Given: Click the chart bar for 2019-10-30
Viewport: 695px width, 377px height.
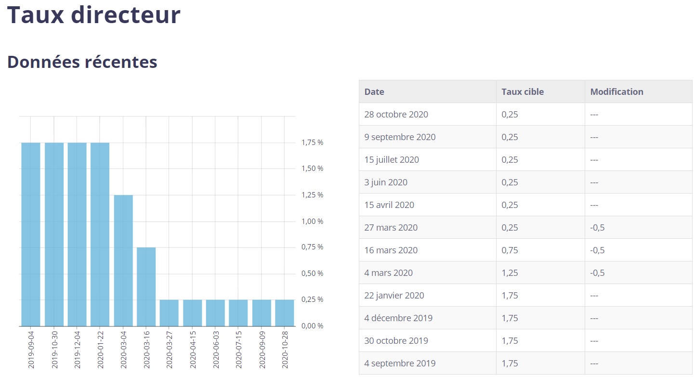Looking at the screenshot, I should [54, 234].
